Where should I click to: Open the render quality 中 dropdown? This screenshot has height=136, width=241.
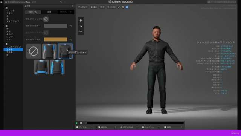(x=102, y=7)
